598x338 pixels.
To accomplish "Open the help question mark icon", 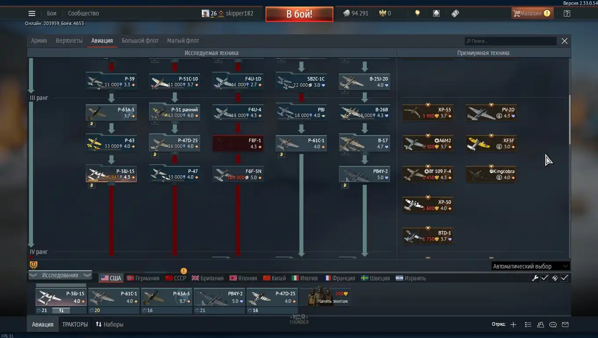I will pos(567,13).
